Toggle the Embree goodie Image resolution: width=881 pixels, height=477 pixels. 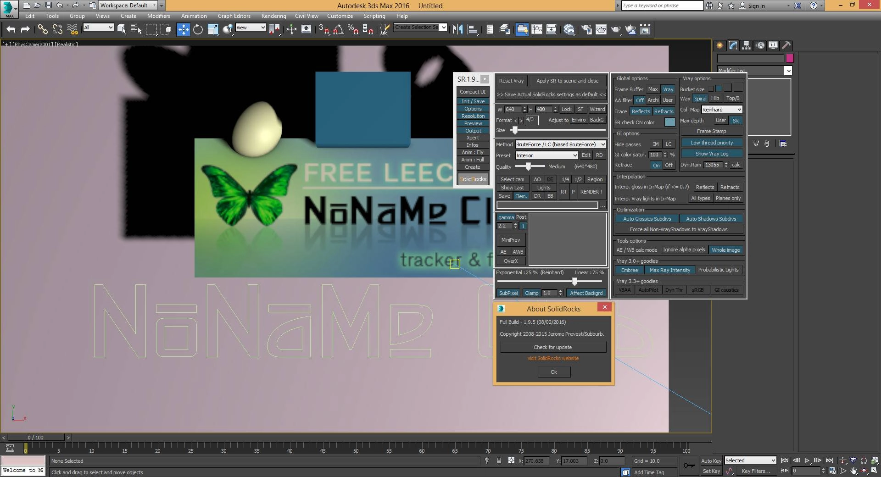[630, 270]
